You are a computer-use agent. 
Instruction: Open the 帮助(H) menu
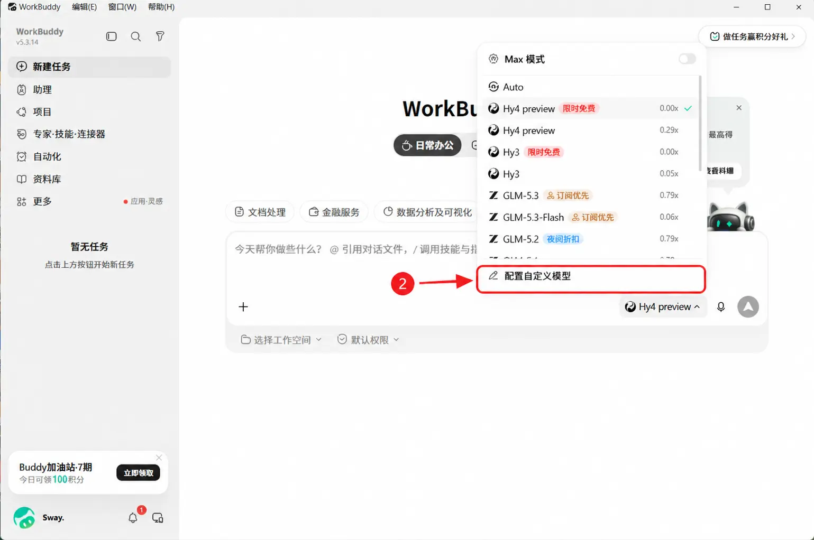click(161, 7)
